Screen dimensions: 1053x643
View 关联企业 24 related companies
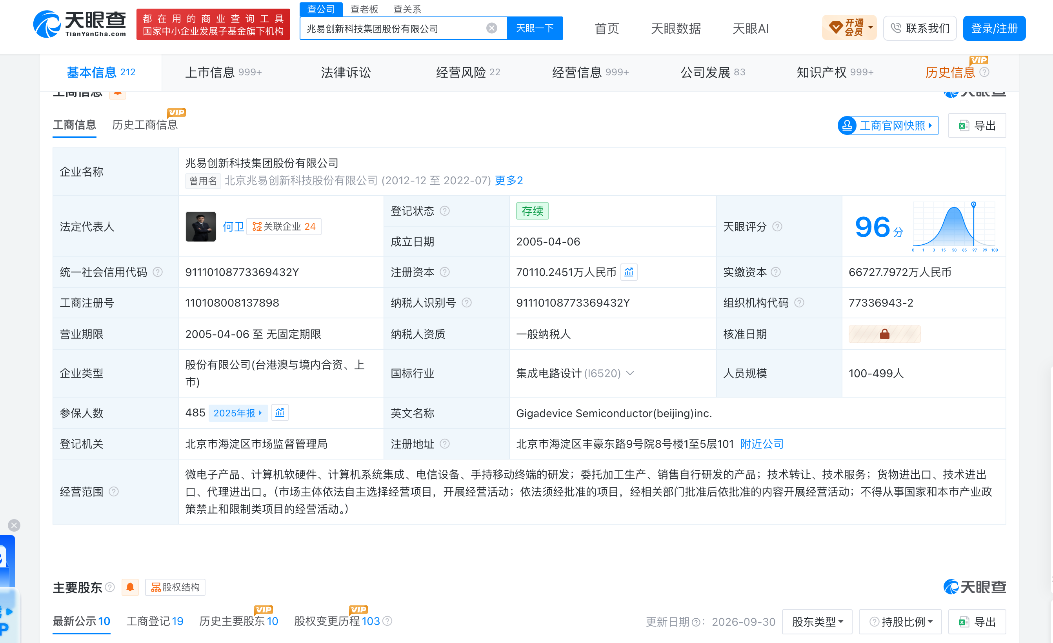(284, 227)
